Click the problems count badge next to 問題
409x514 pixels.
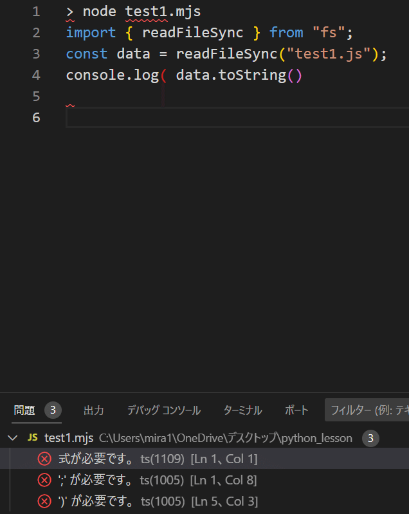(x=53, y=410)
